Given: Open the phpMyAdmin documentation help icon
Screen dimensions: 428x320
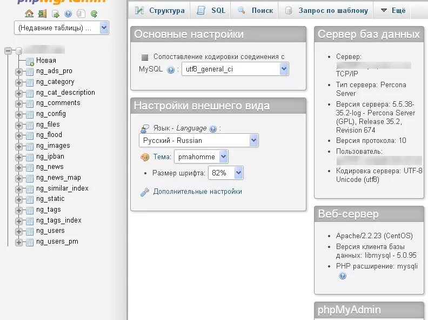Looking at the screenshot, I should [68, 14].
